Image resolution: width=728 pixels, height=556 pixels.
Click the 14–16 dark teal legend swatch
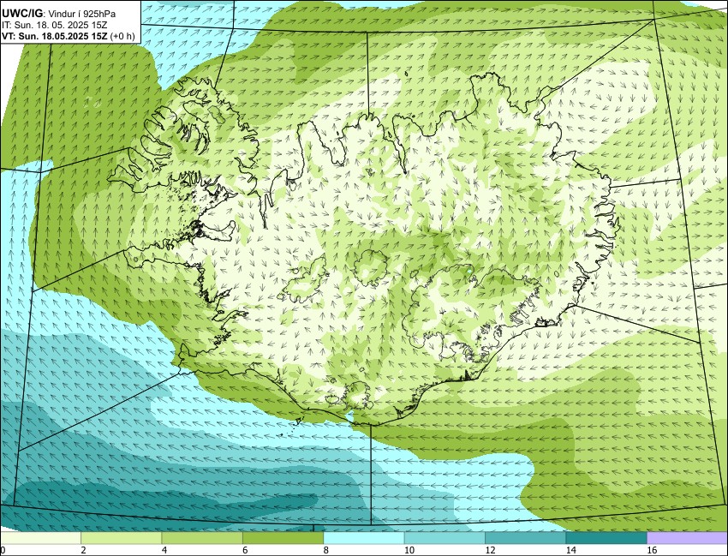pos(606,538)
